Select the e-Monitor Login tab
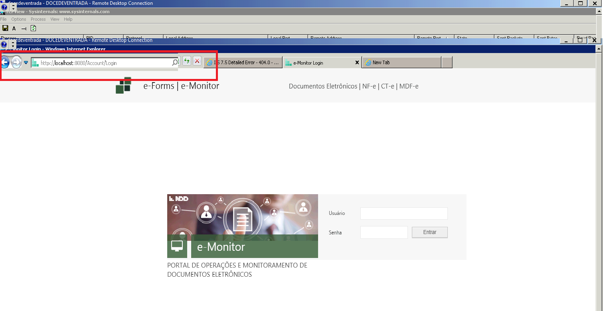603x311 pixels. (319, 63)
